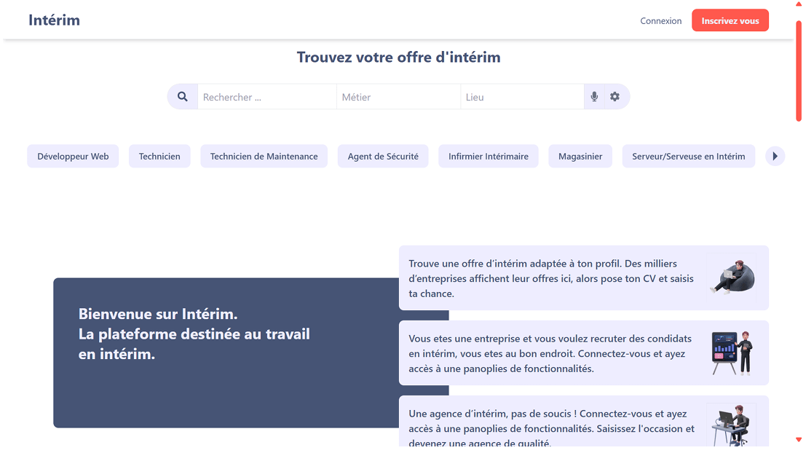The image size is (806, 461).
Task: Focus the Métier input field
Action: pyautogui.click(x=398, y=97)
